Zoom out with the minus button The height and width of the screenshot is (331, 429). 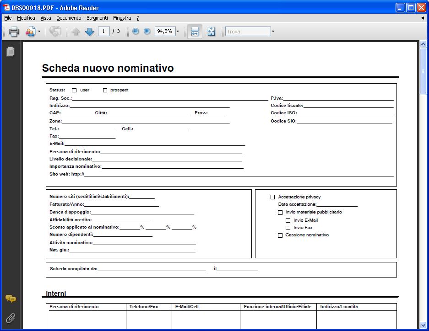[136, 32]
